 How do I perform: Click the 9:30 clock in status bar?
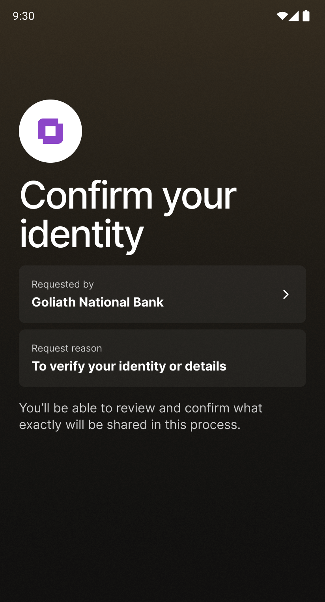coord(24,16)
